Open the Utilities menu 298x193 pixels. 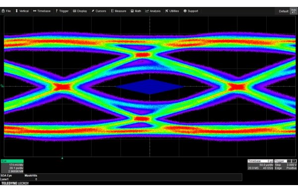click(172, 11)
